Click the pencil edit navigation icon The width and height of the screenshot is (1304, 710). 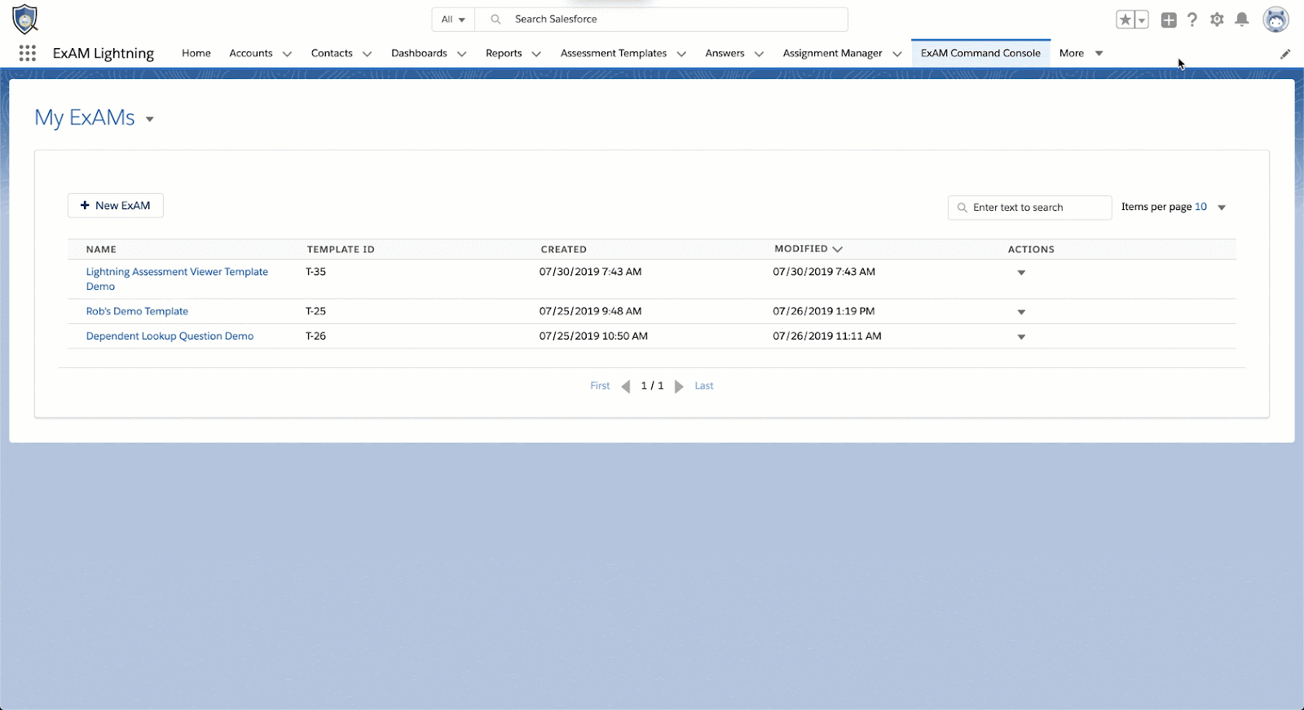1285,55
